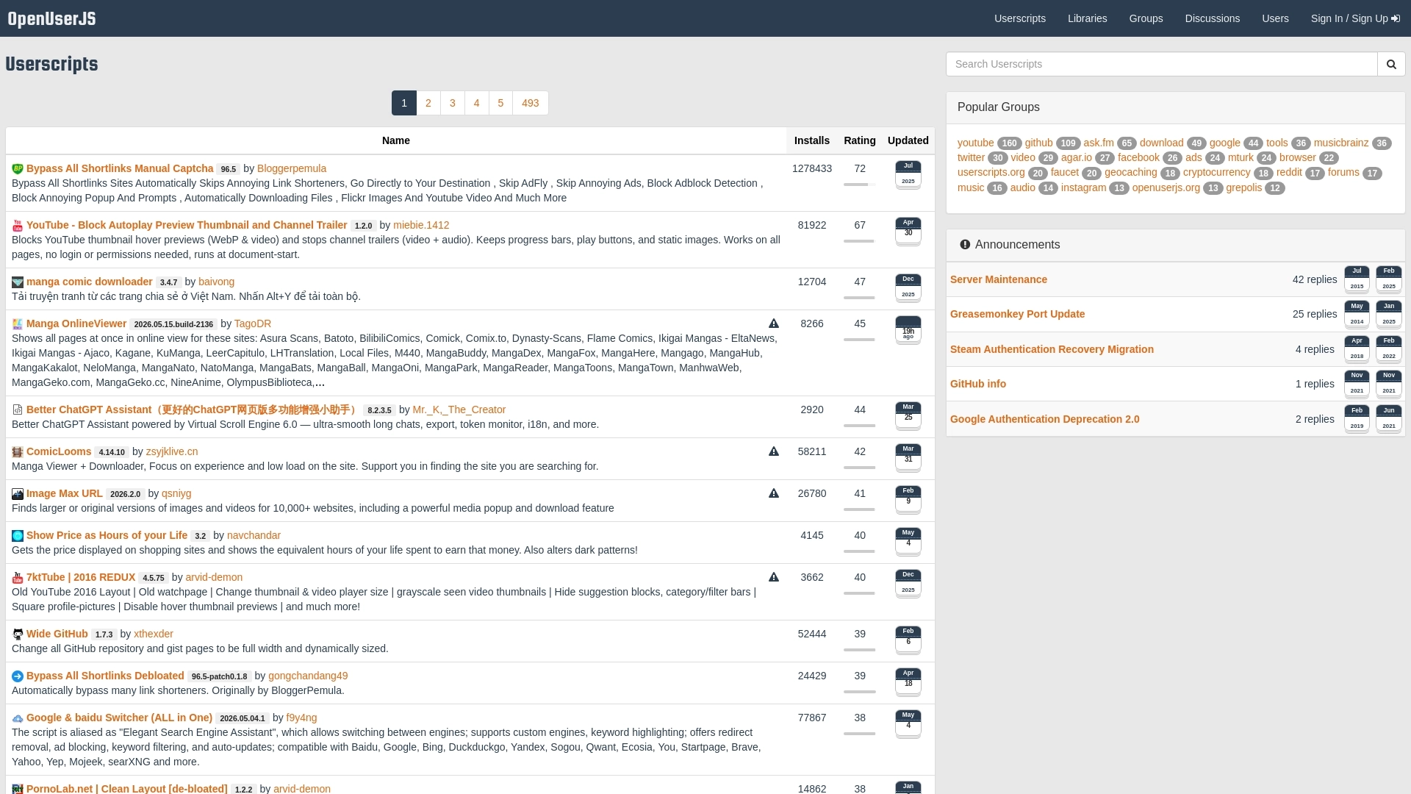Sort the table by Name column

pos(396,140)
